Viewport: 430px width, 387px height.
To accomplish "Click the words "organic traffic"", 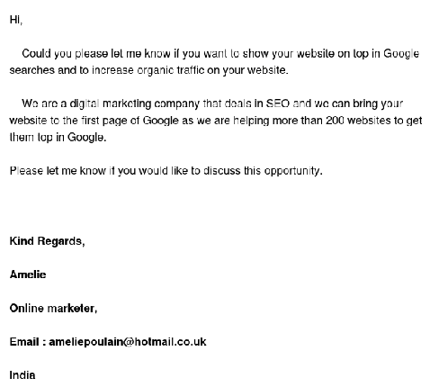I will point(170,70).
